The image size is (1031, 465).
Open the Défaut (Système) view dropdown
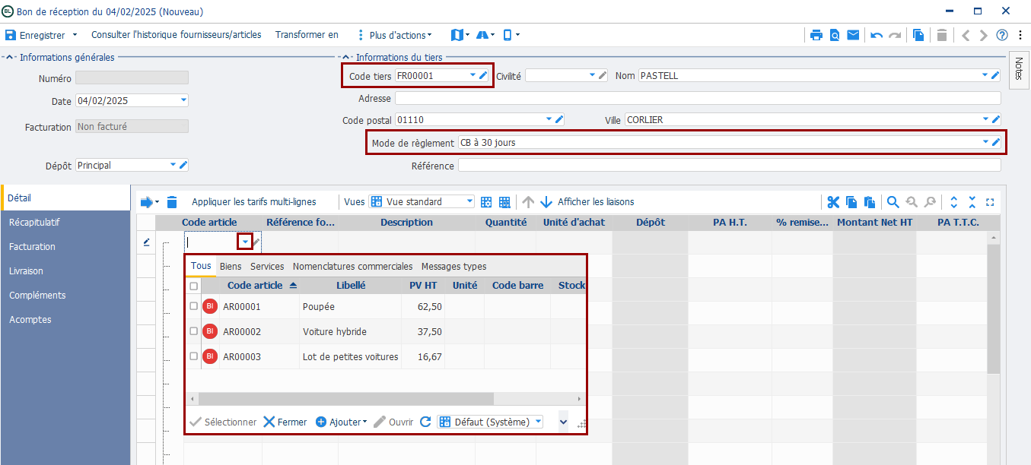coord(538,422)
